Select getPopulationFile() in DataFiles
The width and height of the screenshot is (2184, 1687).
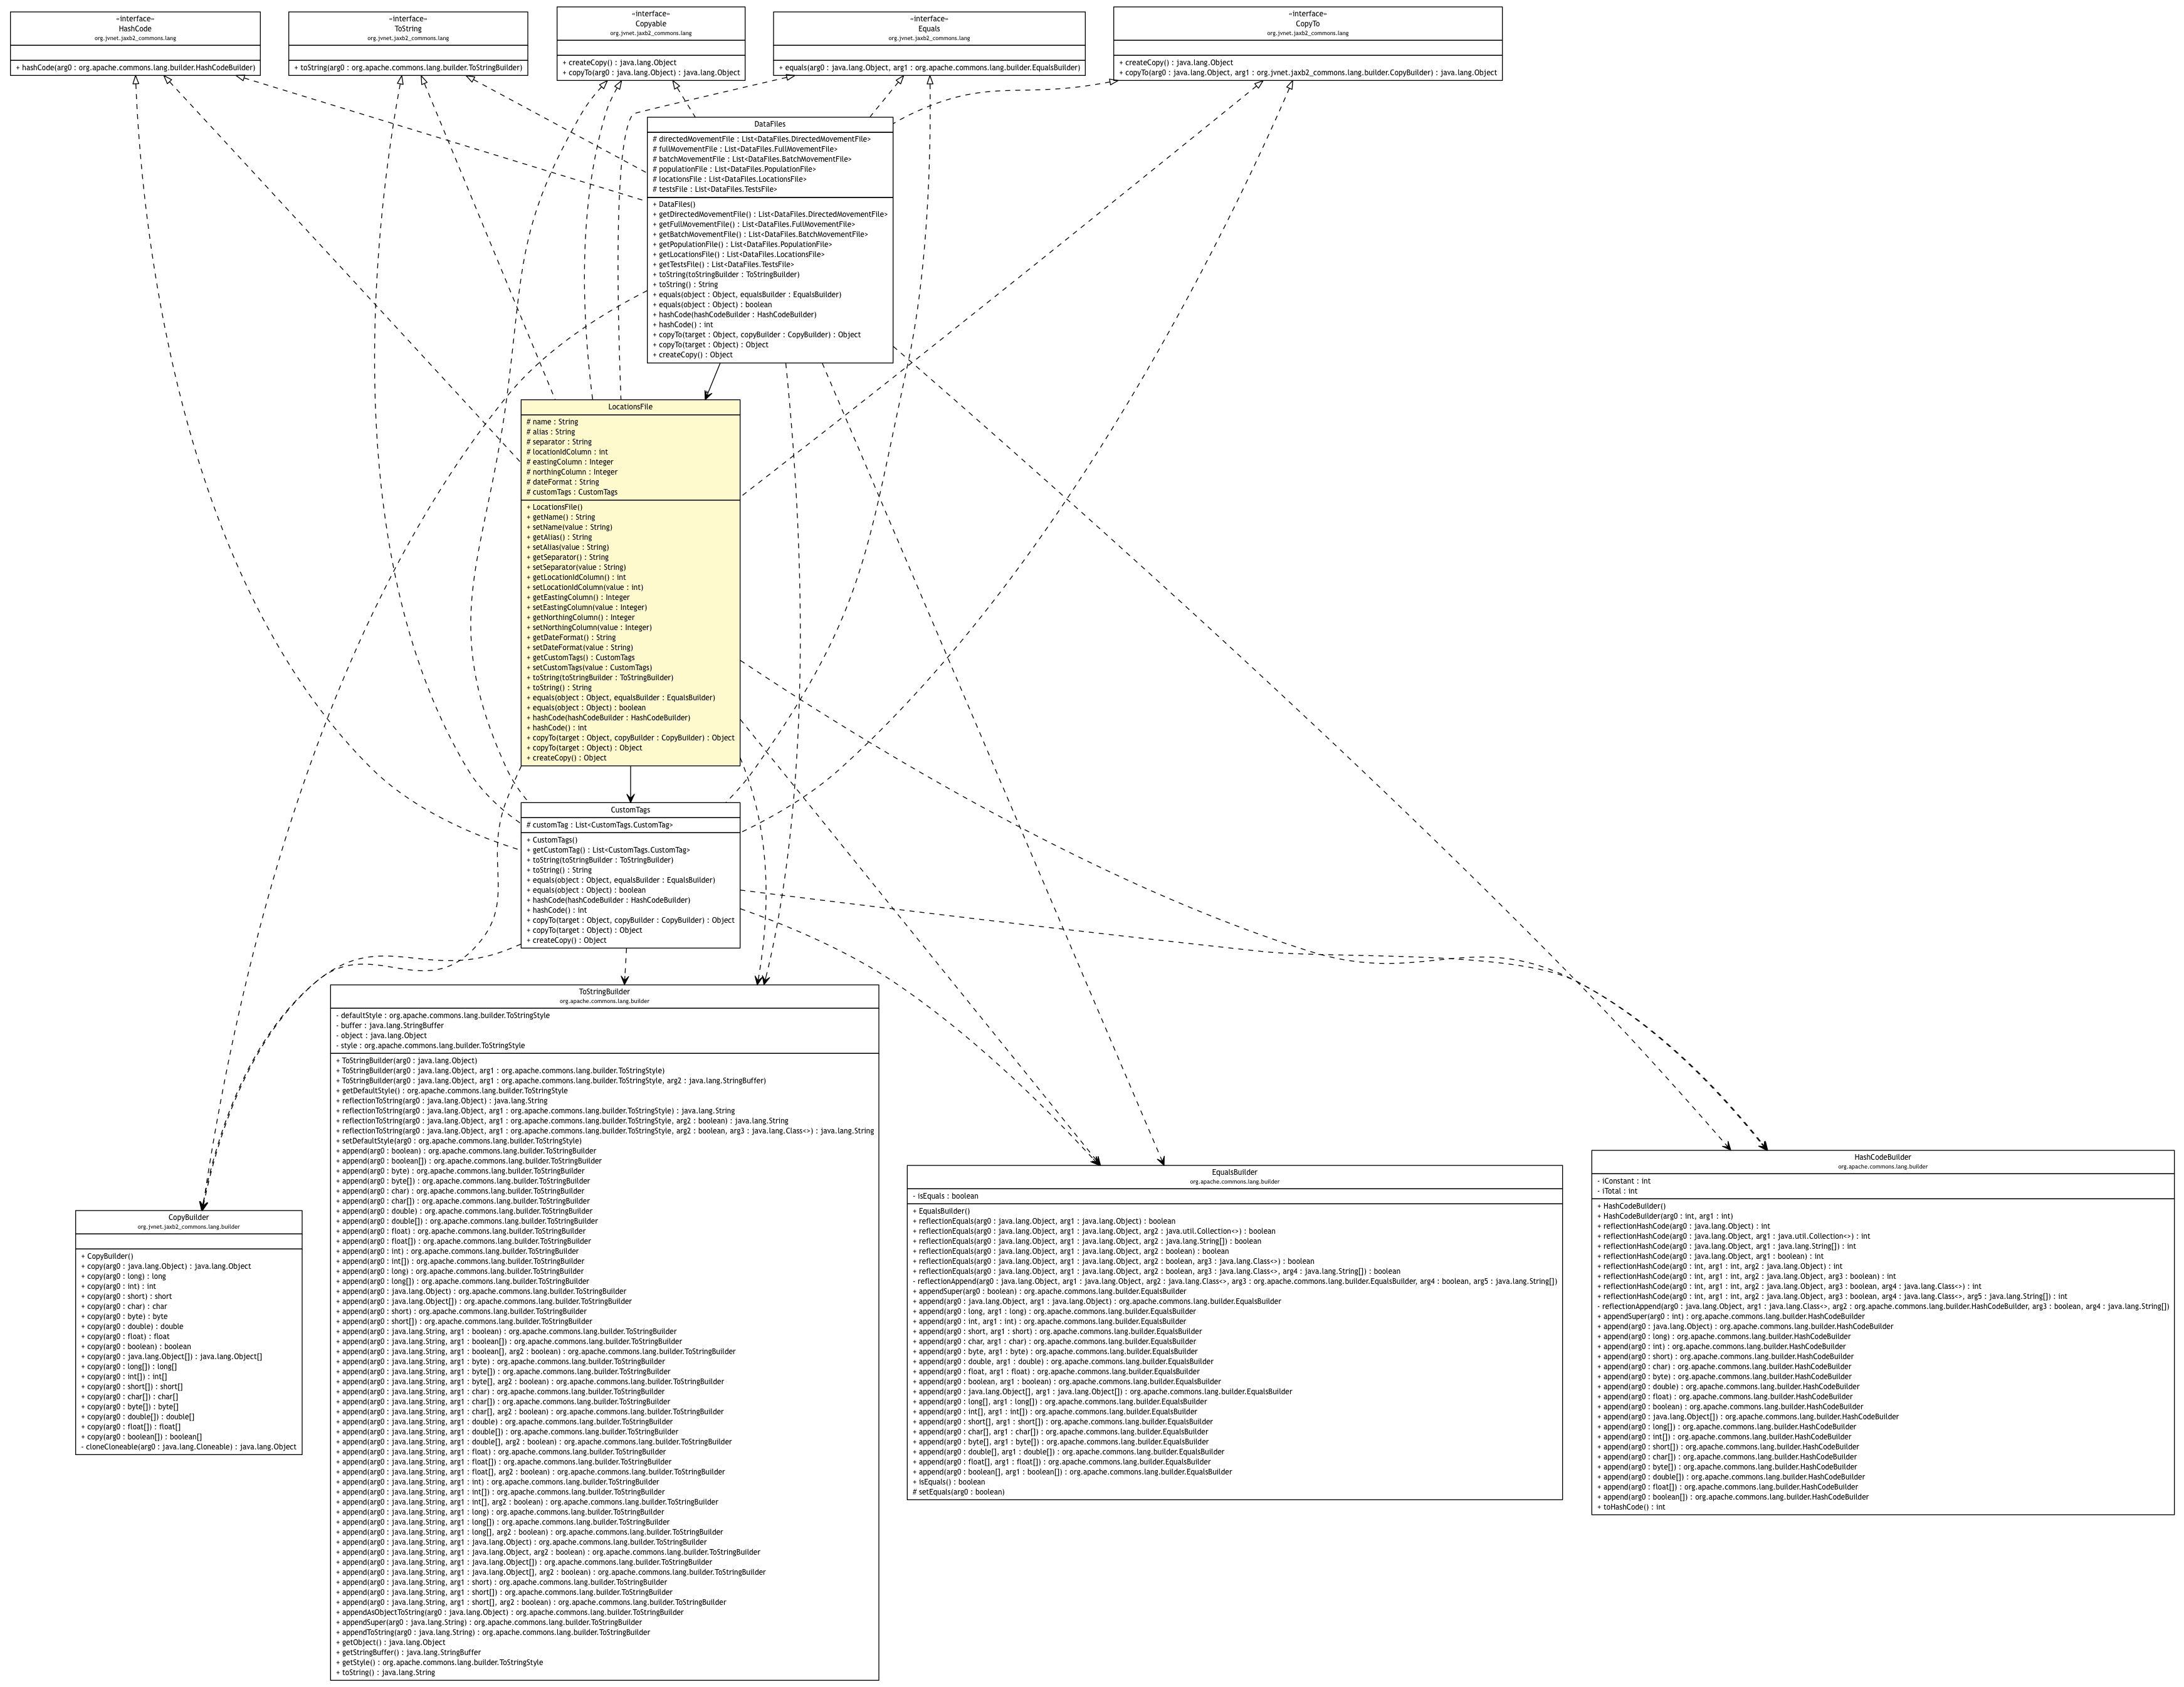(742, 244)
